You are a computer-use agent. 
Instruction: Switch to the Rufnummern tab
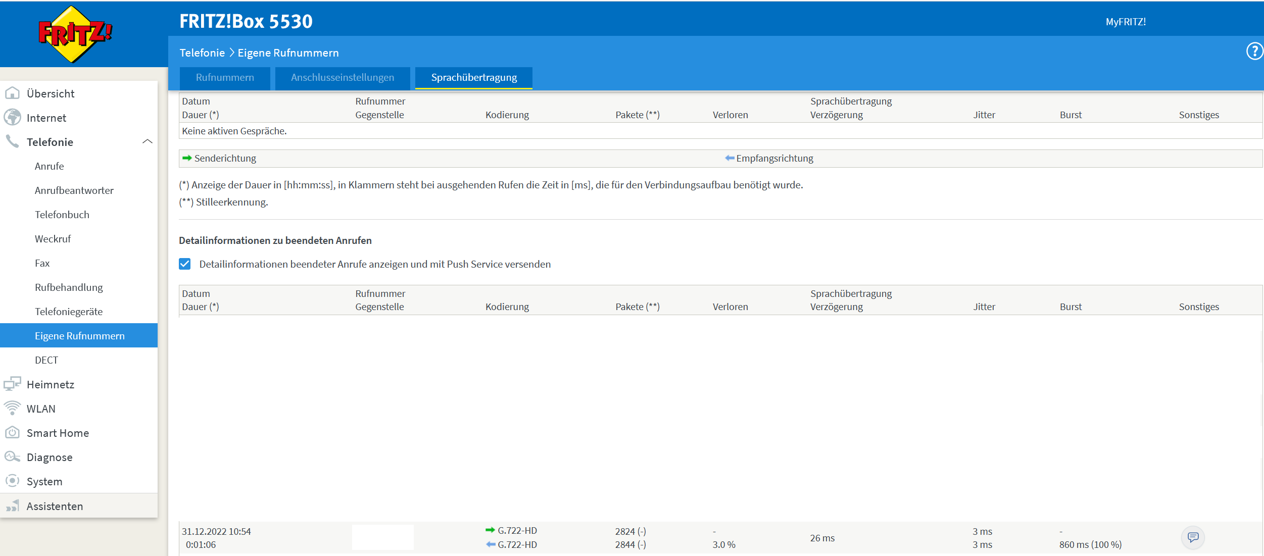pyautogui.click(x=225, y=78)
